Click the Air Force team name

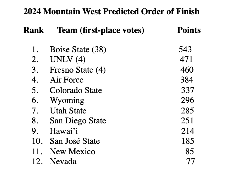(x=66, y=80)
